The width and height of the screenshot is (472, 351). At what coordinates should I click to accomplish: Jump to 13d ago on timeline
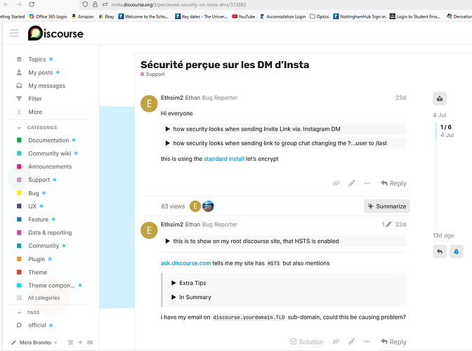(x=443, y=235)
